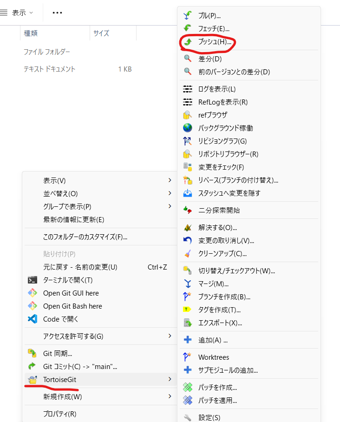Click the merge icon beside マージ(M)
This screenshot has height=422, width=340.
[x=188, y=284]
